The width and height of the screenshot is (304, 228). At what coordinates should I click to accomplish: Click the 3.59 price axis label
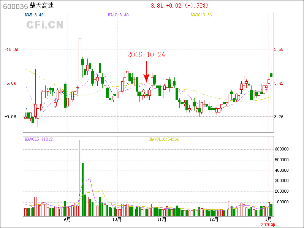[x=279, y=49]
